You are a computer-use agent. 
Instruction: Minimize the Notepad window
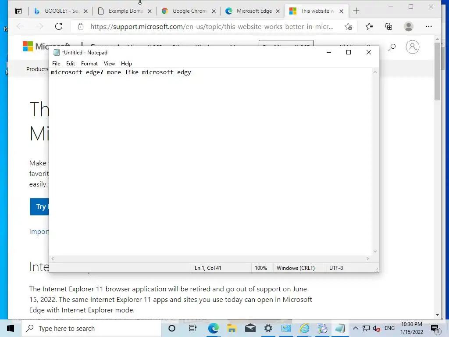329,53
